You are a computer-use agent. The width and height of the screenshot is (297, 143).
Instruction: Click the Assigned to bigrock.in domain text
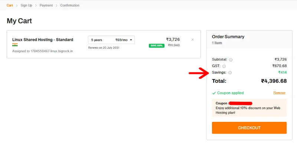pos(43,51)
